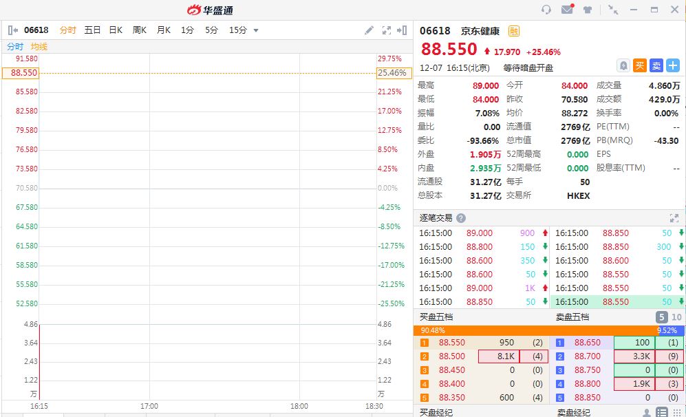Screen dimensions: 686x417
Task: Open customer service headset icon
Action: [x=546, y=10]
